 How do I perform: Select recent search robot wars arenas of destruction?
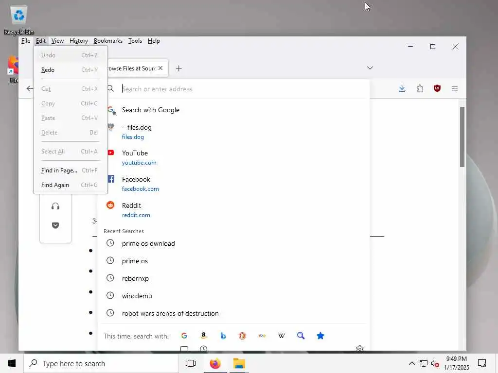click(234, 313)
